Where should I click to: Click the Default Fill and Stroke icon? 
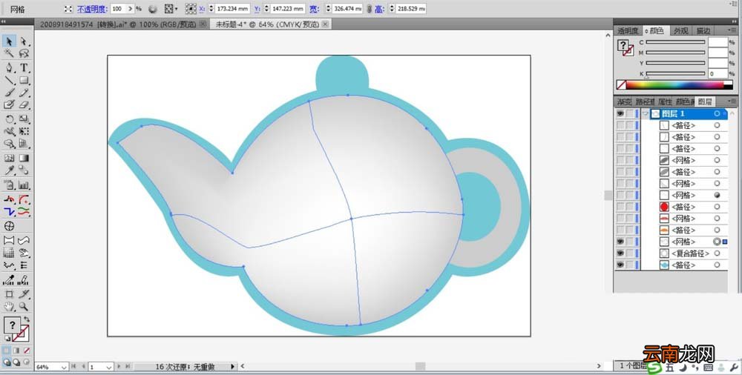[7, 339]
